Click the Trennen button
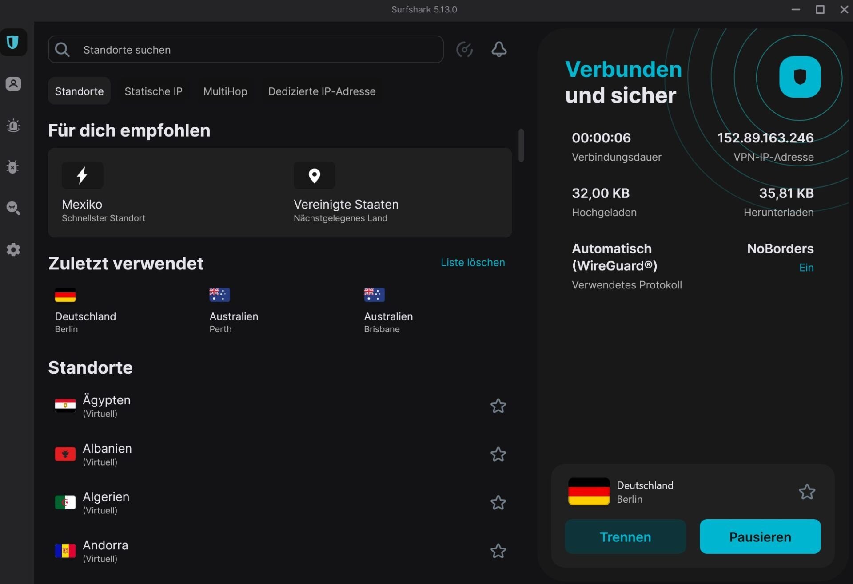The height and width of the screenshot is (584, 853). (625, 537)
